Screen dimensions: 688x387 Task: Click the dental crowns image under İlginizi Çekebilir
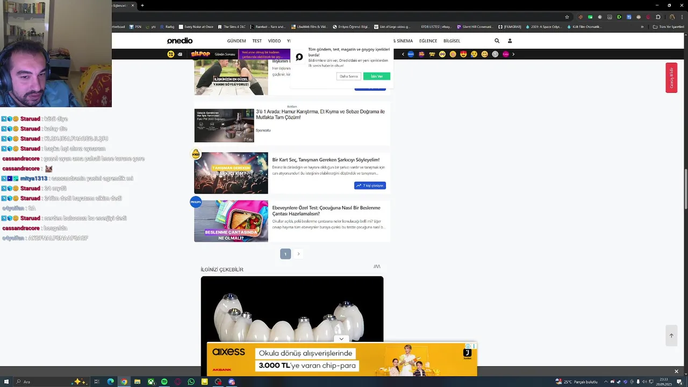292,309
